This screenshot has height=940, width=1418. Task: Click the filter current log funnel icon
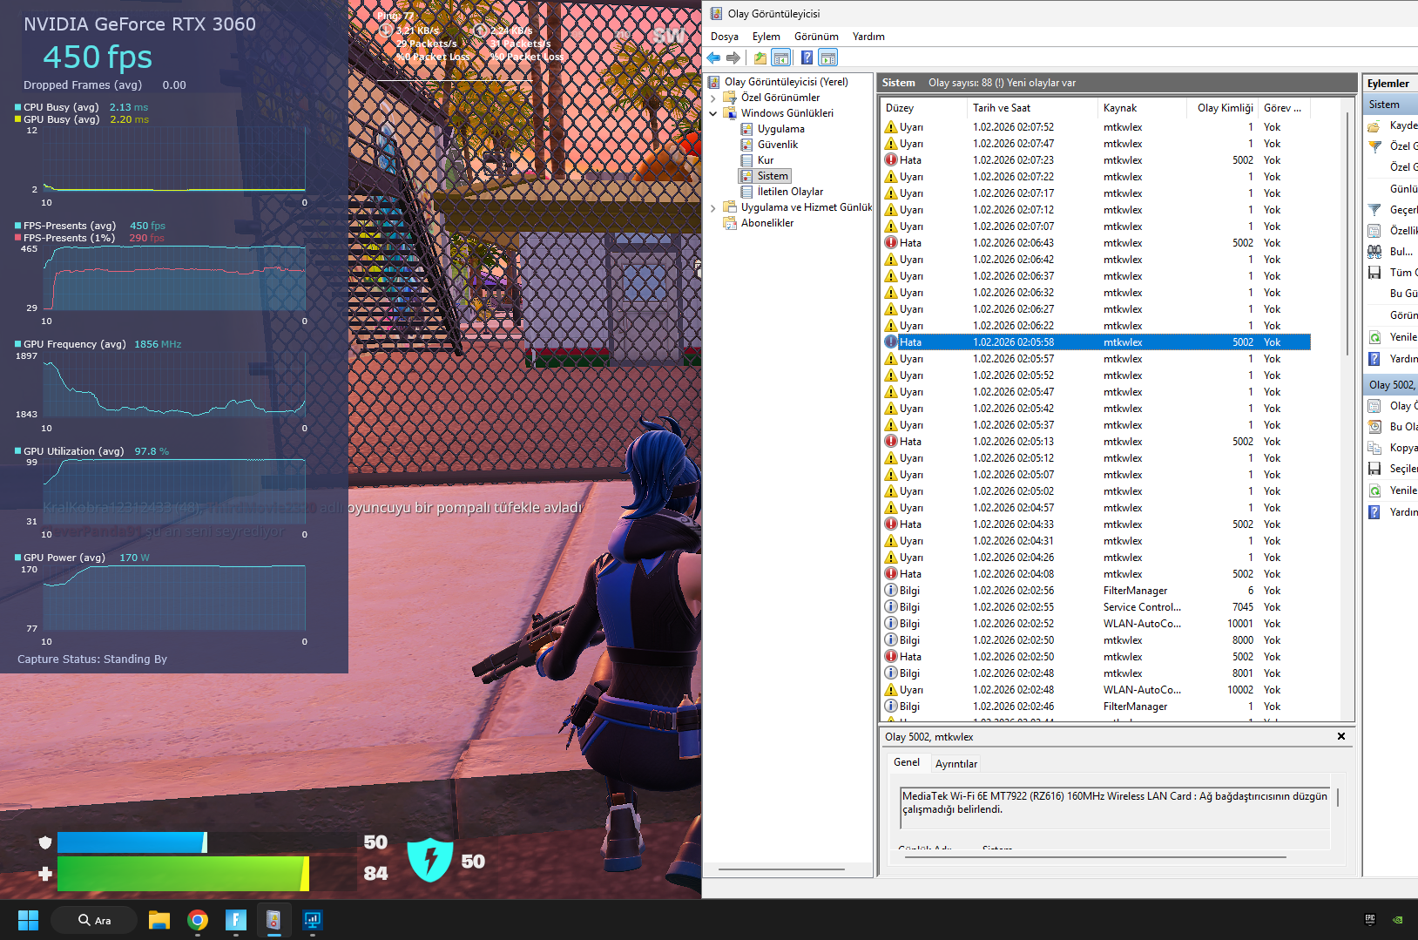1374,210
